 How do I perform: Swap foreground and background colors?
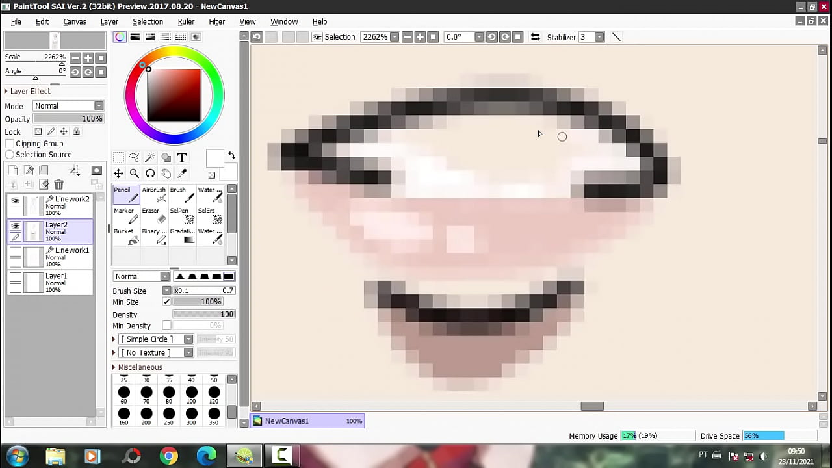[232, 156]
